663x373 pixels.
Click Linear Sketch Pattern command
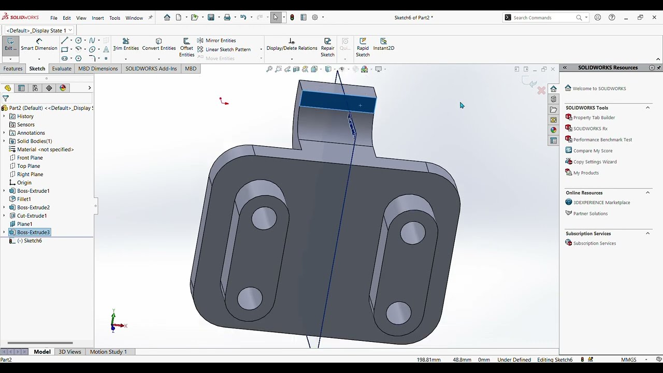(224, 50)
